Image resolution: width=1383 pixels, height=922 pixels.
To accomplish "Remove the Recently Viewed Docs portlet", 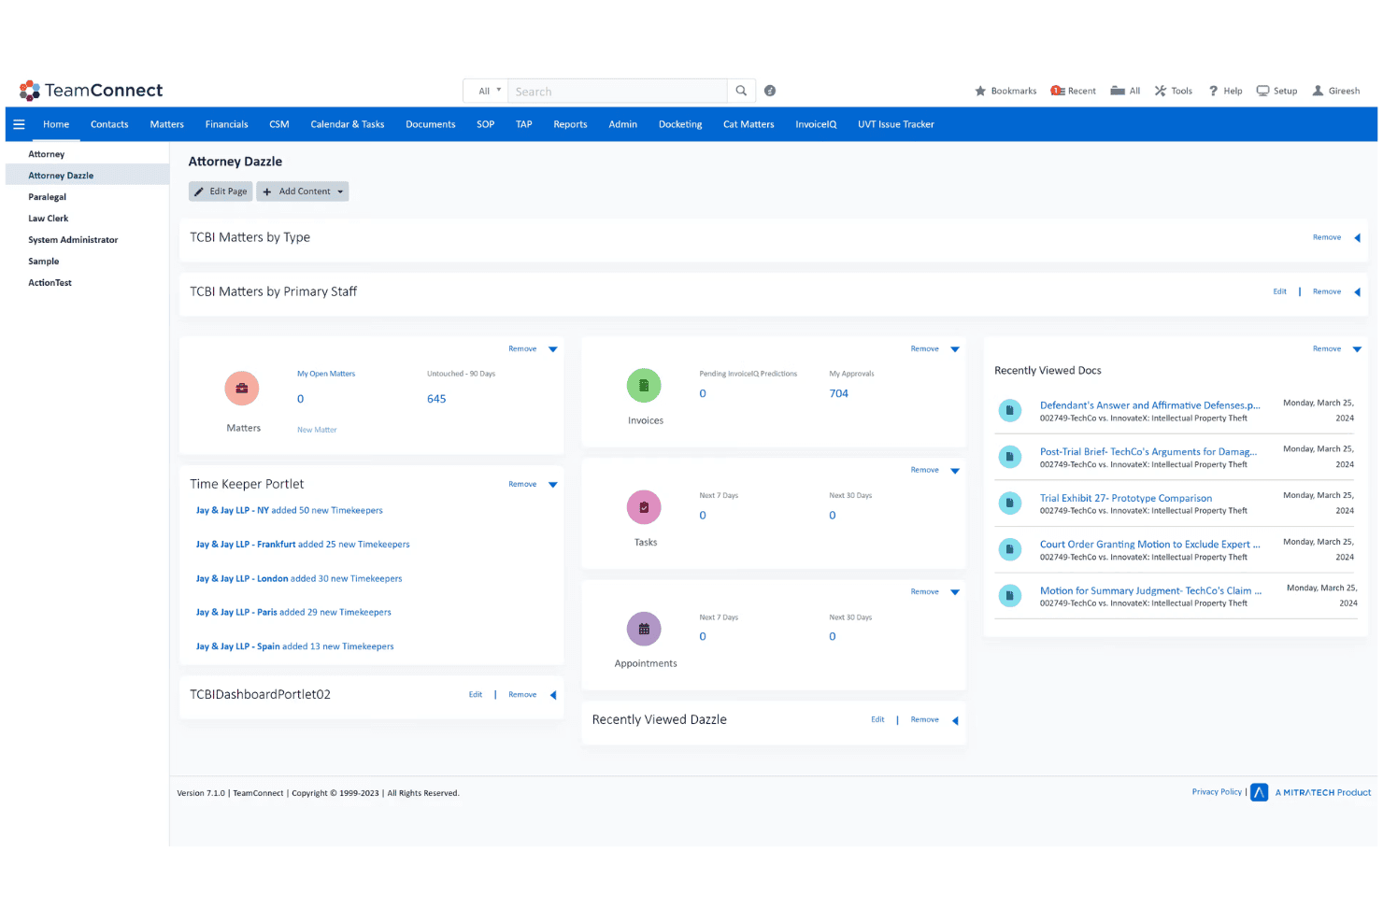I will [x=1327, y=348].
